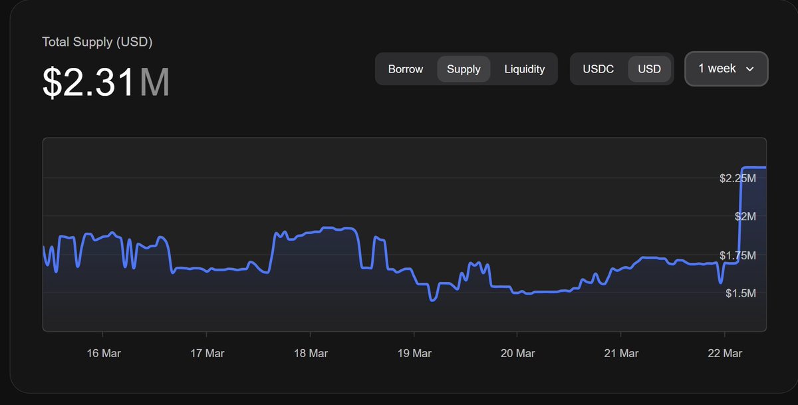Click the 20 Mar axis label
798x405 pixels.
coord(517,353)
